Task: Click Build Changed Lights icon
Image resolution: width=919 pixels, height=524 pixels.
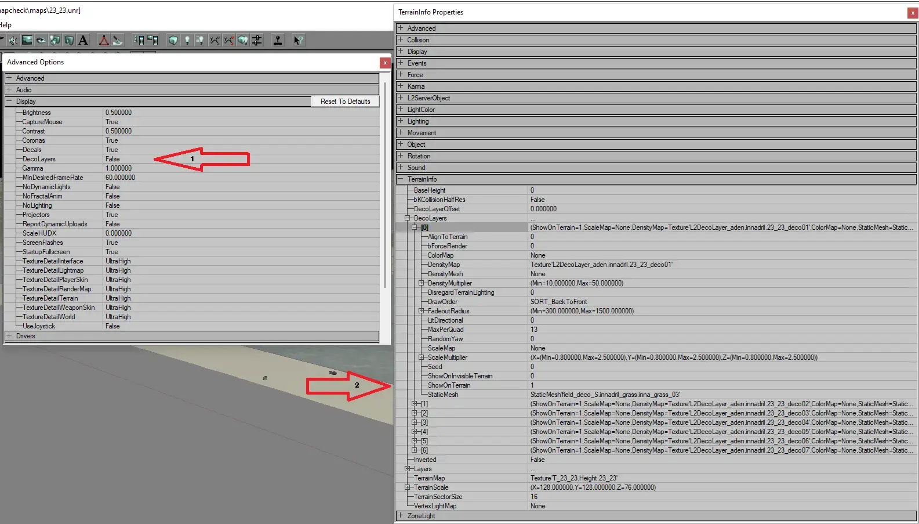Action: coord(201,40)
